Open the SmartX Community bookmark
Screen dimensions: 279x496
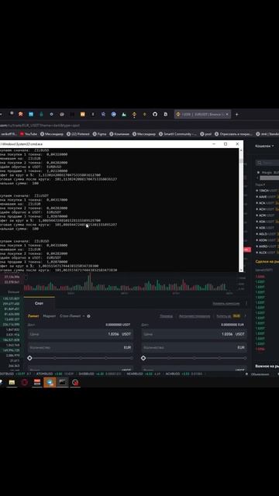coord(177,134)
